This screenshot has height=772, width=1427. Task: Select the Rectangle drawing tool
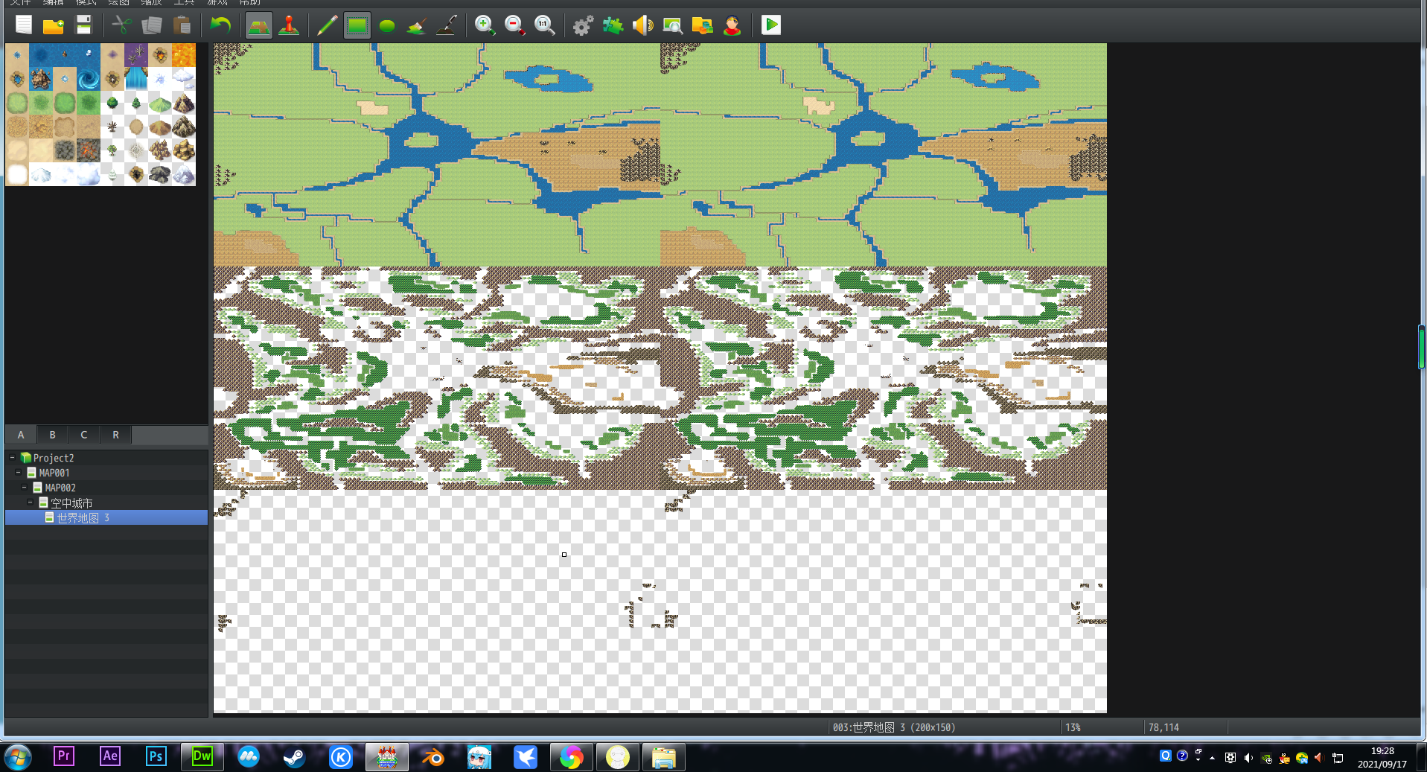[357, 25]
